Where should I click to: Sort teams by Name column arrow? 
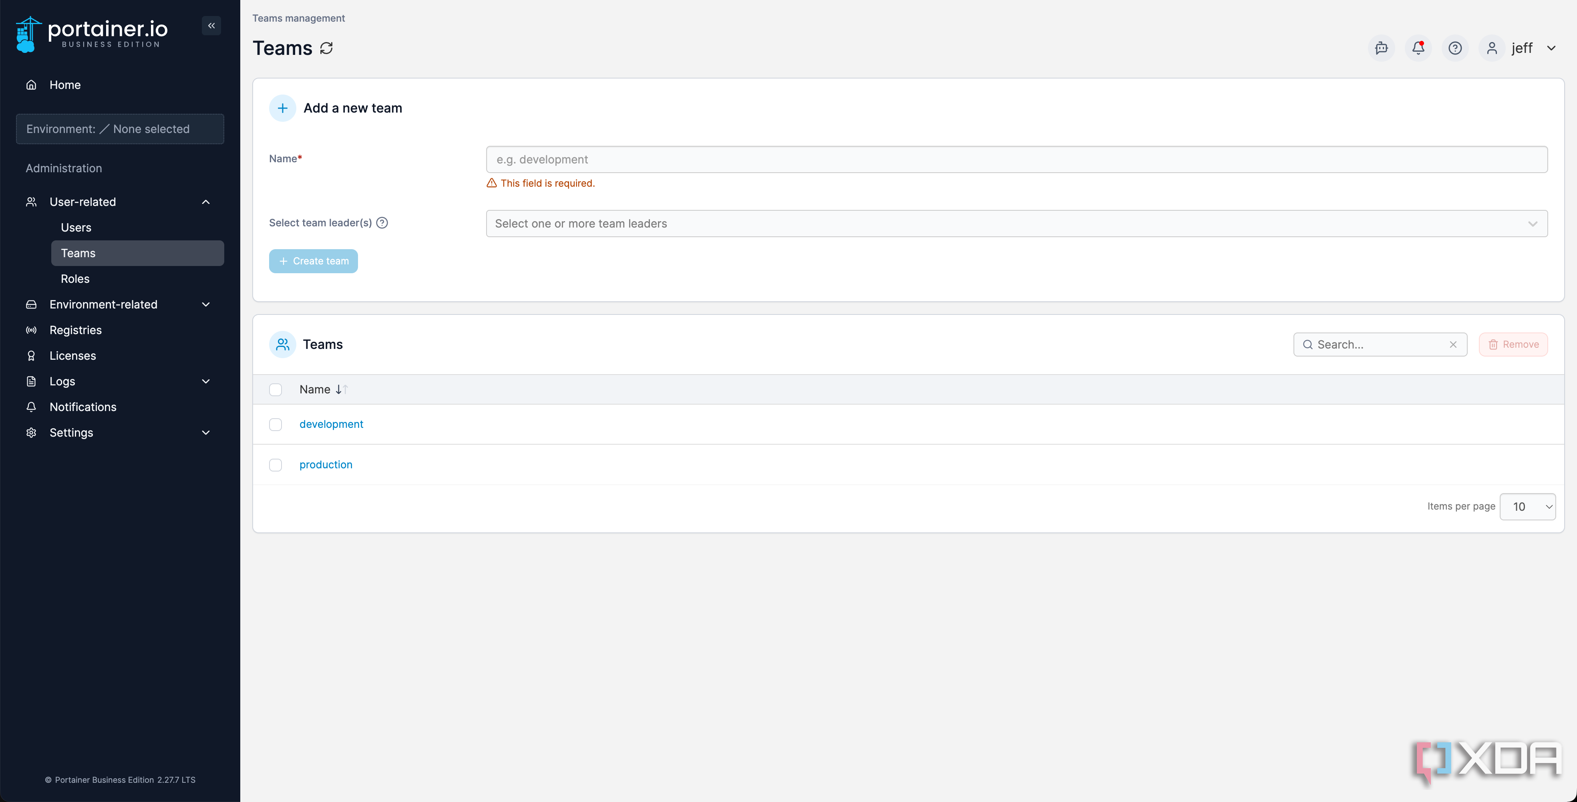[x=342, y=389]
